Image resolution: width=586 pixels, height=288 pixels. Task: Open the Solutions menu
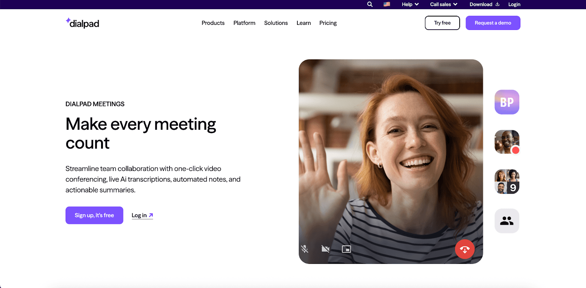click(276, 23)
